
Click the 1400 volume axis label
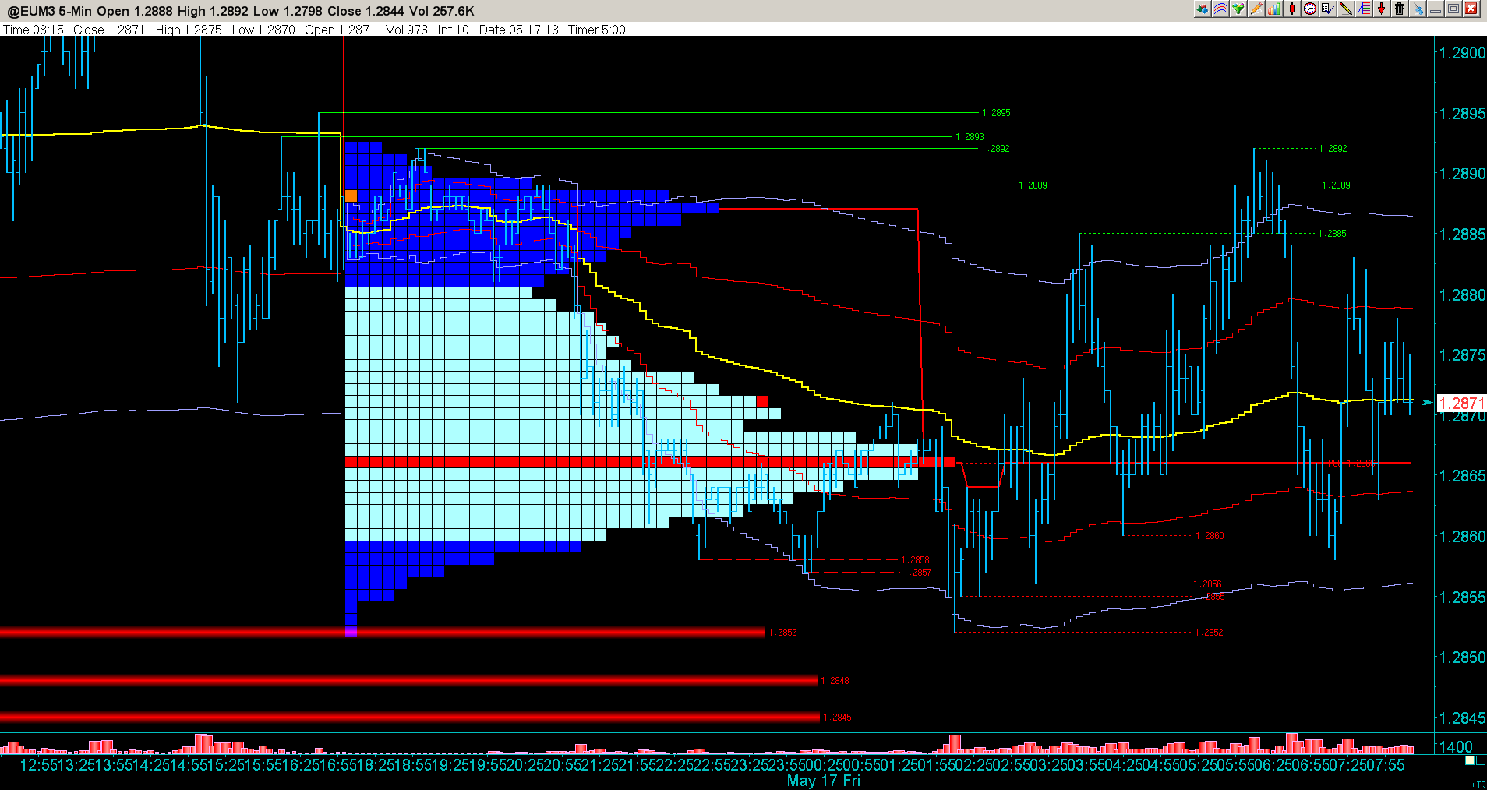[1456, 747]
